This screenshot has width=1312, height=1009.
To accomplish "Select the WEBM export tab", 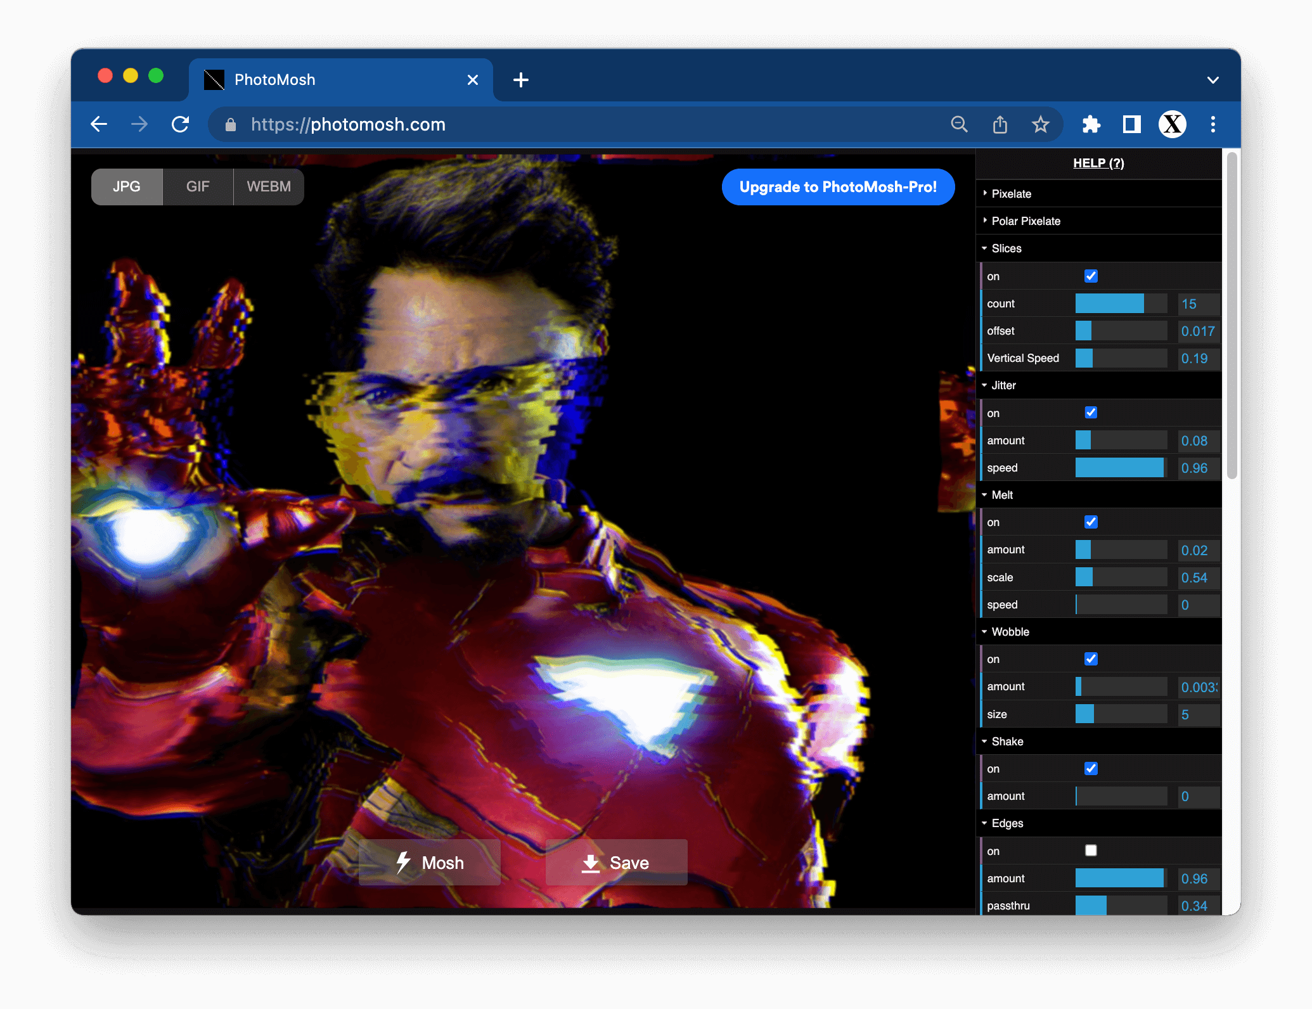I will point(268,186).
